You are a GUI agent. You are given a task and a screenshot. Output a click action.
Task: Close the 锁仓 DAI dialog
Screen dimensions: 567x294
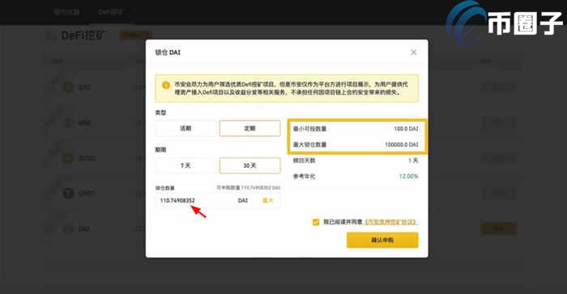pyautogui.click(x=414, y=52)
